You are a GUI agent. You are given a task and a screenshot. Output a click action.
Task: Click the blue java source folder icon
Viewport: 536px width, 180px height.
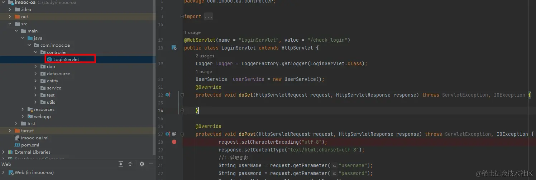(30, 38)
